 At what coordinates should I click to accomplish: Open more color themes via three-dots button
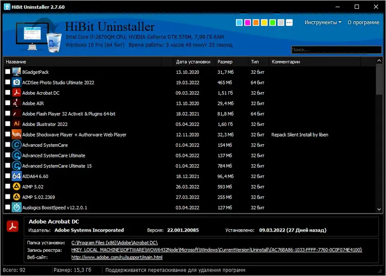click(x=289, y=23)
